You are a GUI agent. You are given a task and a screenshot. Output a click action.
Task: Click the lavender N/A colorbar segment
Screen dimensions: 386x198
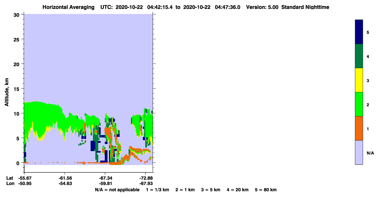[359, 152]
